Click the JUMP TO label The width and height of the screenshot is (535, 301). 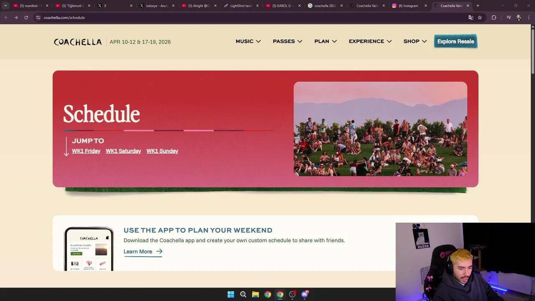[88, 141]
